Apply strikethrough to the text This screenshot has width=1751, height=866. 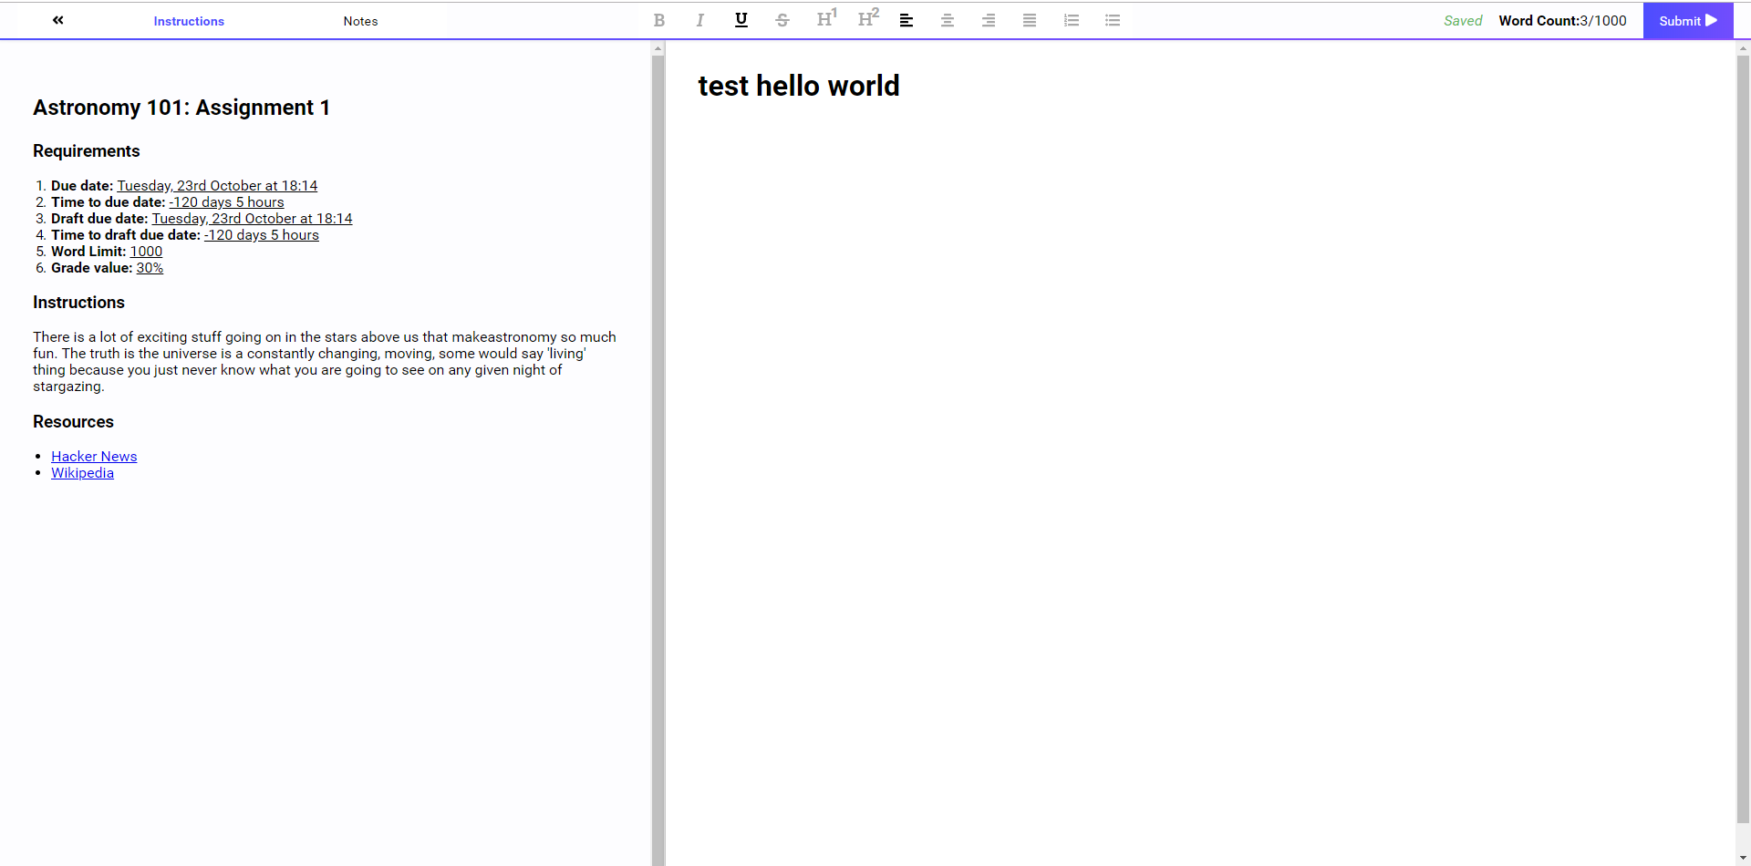782,20
